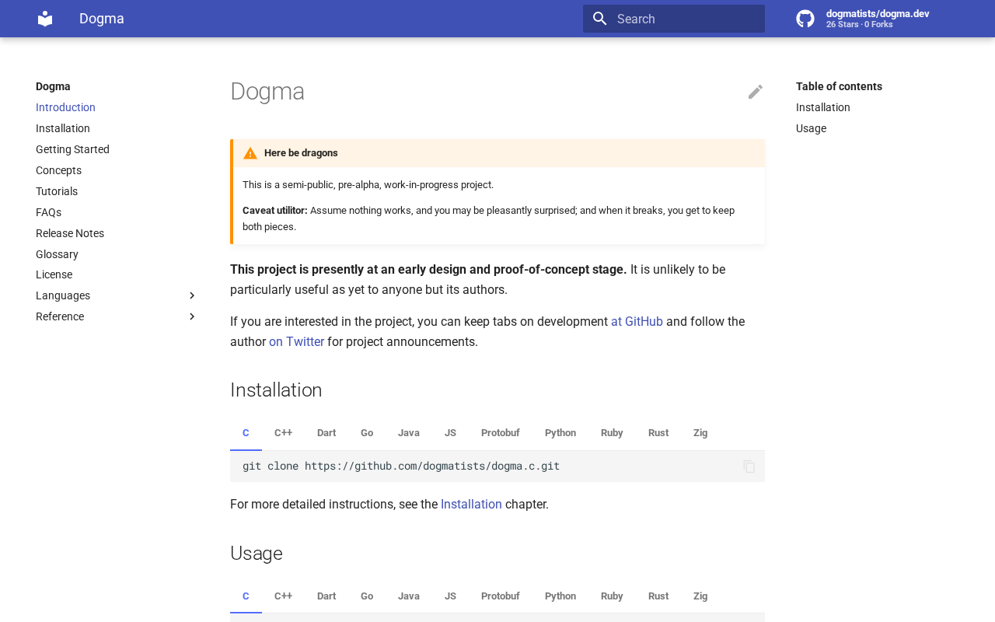The width and height of the screenshot is (995, 622).
Task: Select the Go tab under Usage
Action: 367,596
